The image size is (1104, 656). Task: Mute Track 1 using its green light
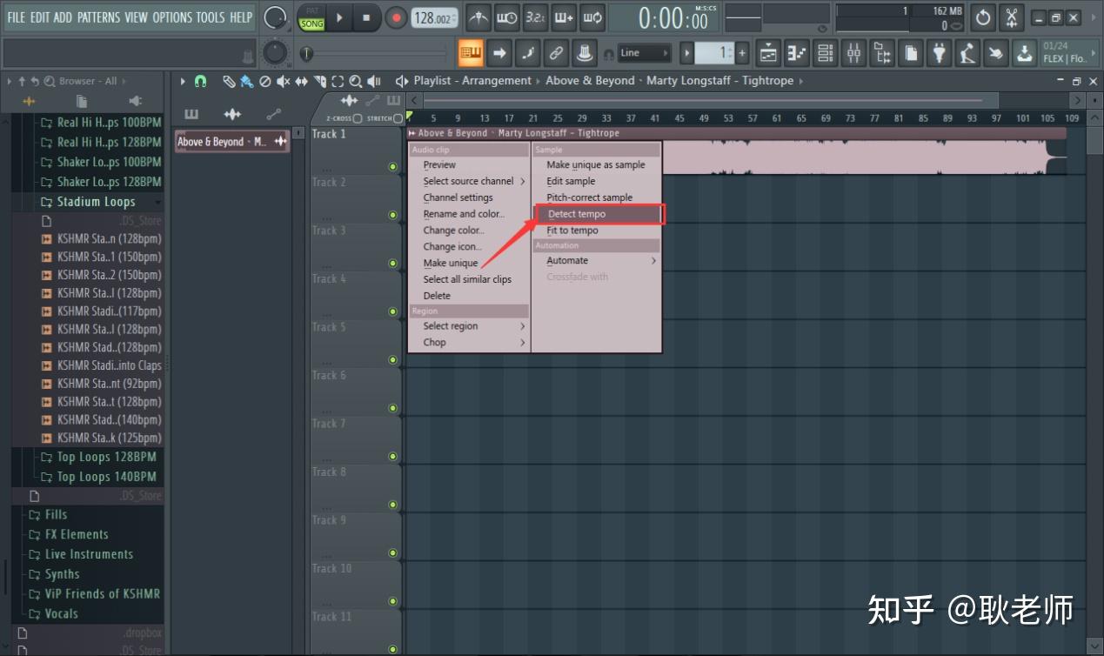point(392,166)
